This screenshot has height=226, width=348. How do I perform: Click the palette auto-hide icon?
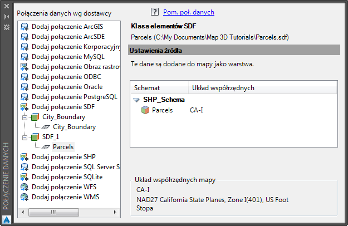pyautogui.click(x=6, y=17)
